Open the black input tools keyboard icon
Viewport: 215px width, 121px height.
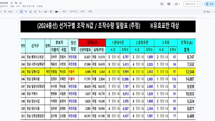coord(56,12)
